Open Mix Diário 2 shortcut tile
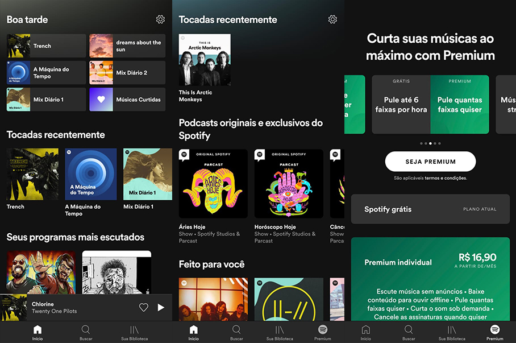Viewport: 516px width, 343px height. coord(127,72)
